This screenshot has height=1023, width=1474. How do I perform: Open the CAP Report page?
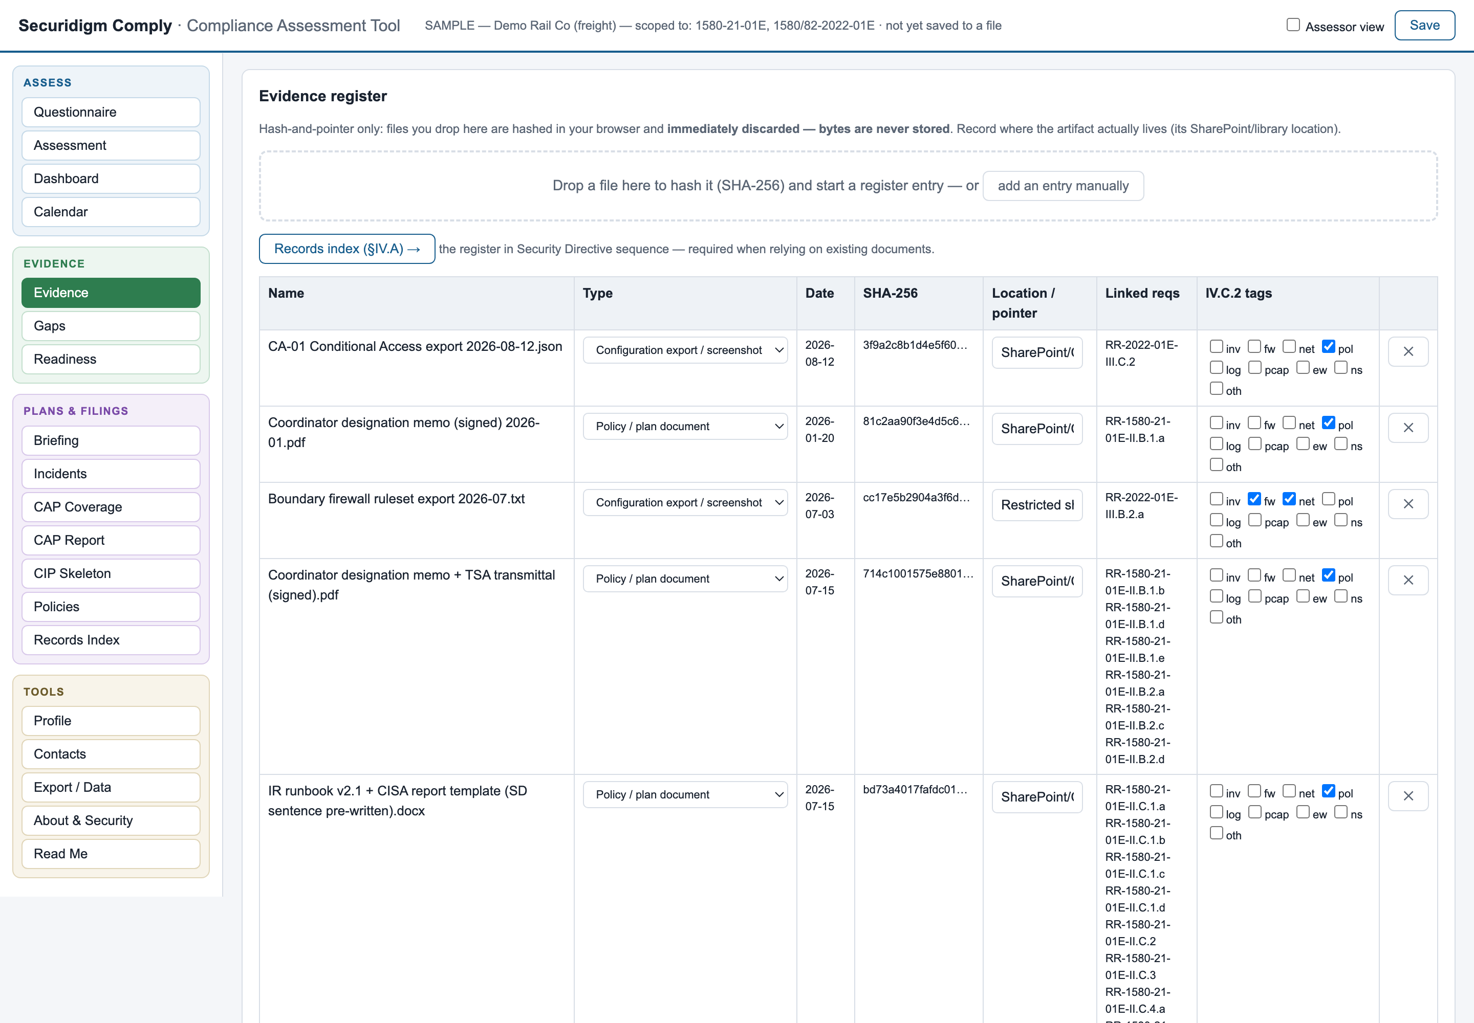pyautogui.click(x=111, y=541)
